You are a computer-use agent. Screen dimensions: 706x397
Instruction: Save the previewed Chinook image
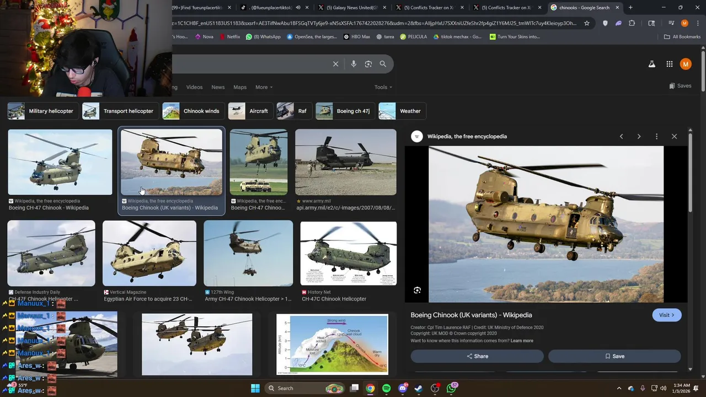pyautogui.click(x=614, y=356)
